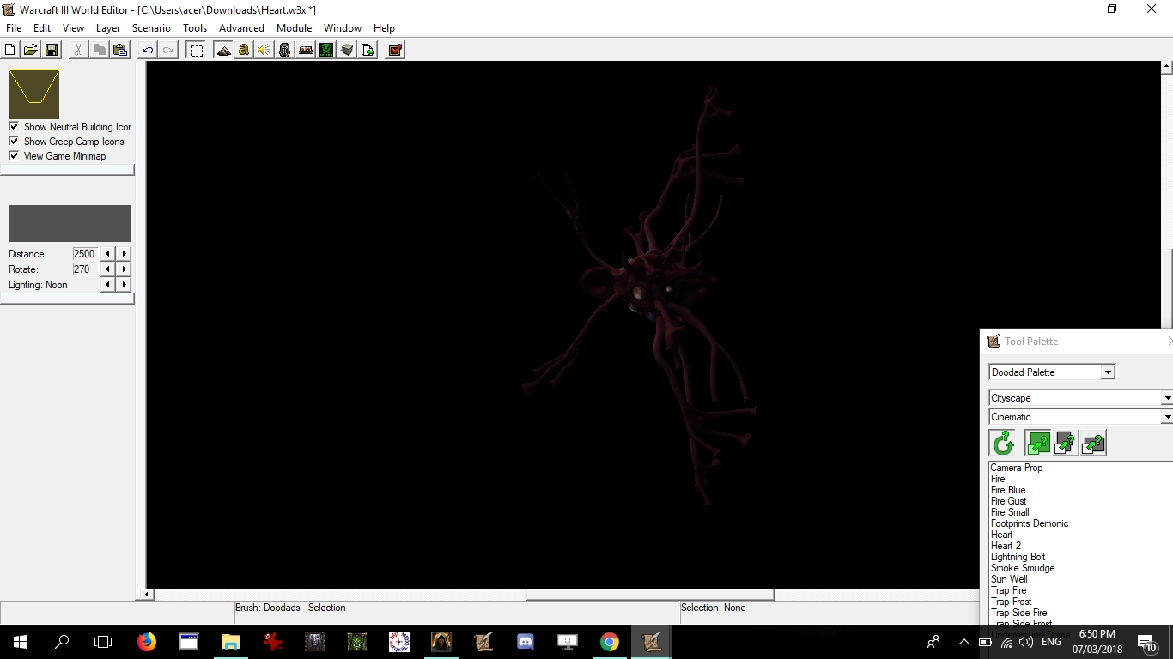The width and height of the screenshot is (1173, 659).
Task: Open the Import Manager icon
Action: pyautogui.click(x=368, y=50)
